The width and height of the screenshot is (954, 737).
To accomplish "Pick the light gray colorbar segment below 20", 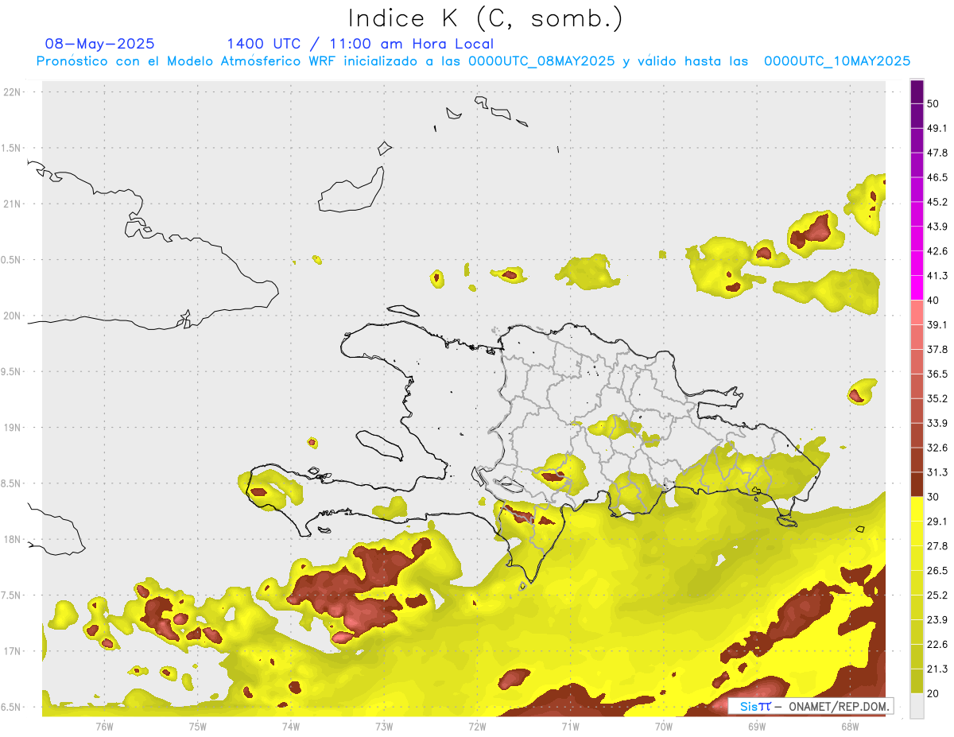I will click(917, 706).
